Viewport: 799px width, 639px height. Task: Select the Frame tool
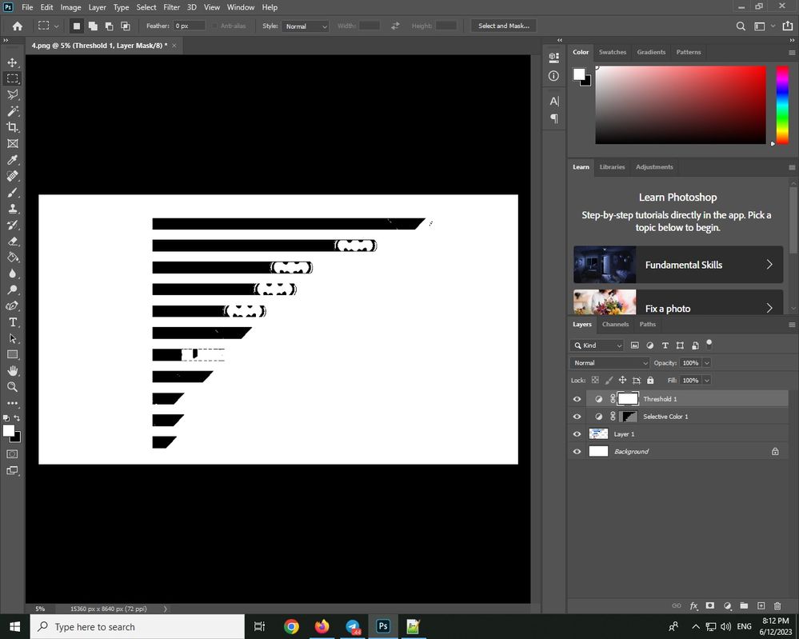[x=12, y=144]
